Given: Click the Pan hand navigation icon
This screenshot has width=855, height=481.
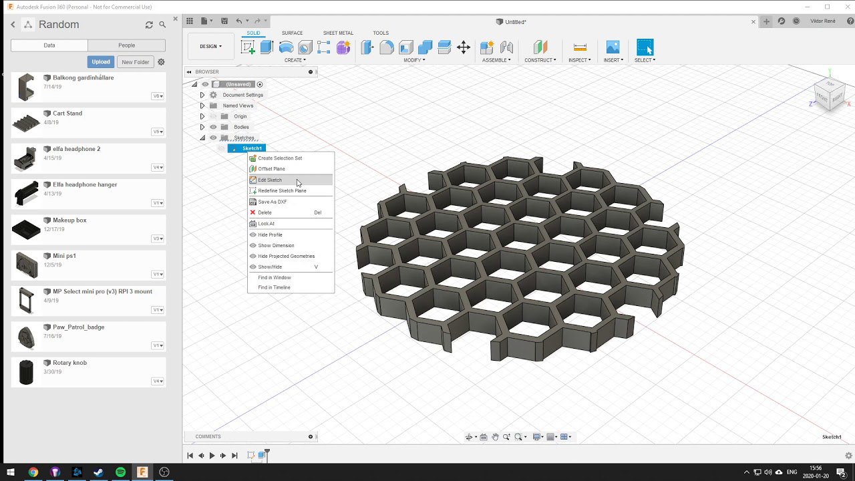Looking at the screenshot, I should [495, 437].
